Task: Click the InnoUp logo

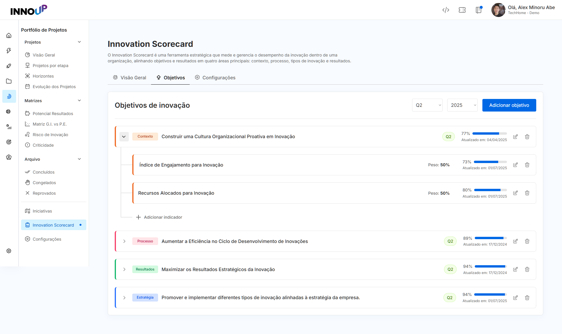Action: click(29, 10)
